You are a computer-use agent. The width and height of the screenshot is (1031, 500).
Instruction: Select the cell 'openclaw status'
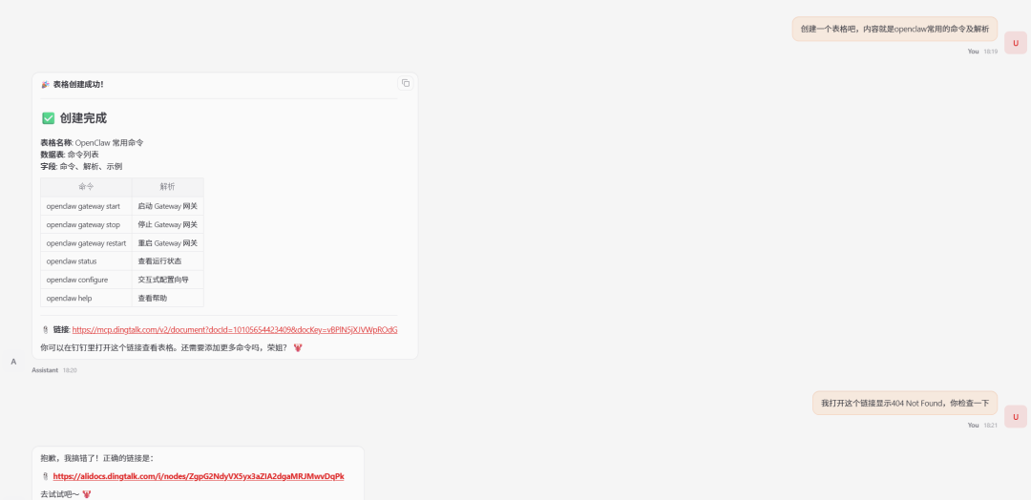(86, 261)
